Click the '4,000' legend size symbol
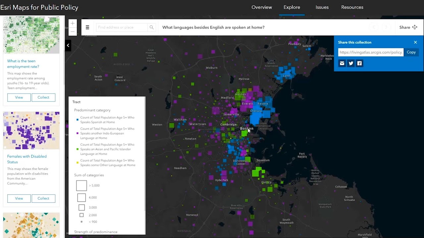 81,197
